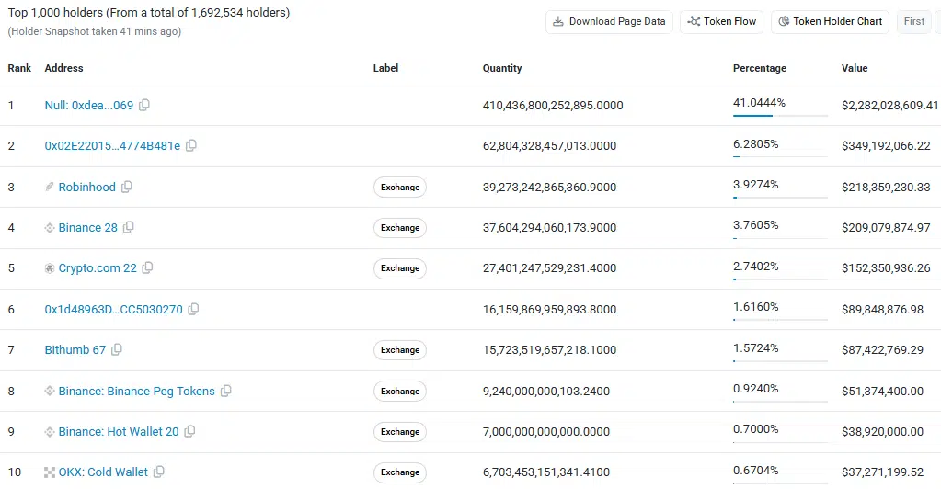Image resolution: width=941 pixels, height=489 pixels.
Task: Click the Address column header
Action: coord(63,68)
